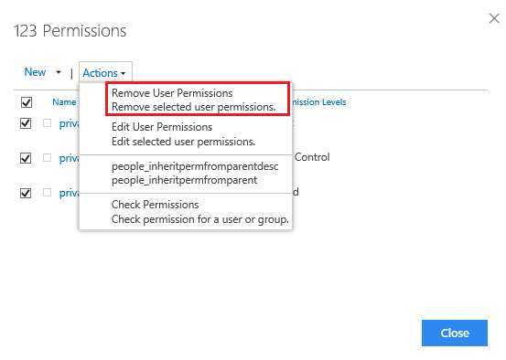
Task: Open the third 'priv' user link
Action: coord(69,193)
